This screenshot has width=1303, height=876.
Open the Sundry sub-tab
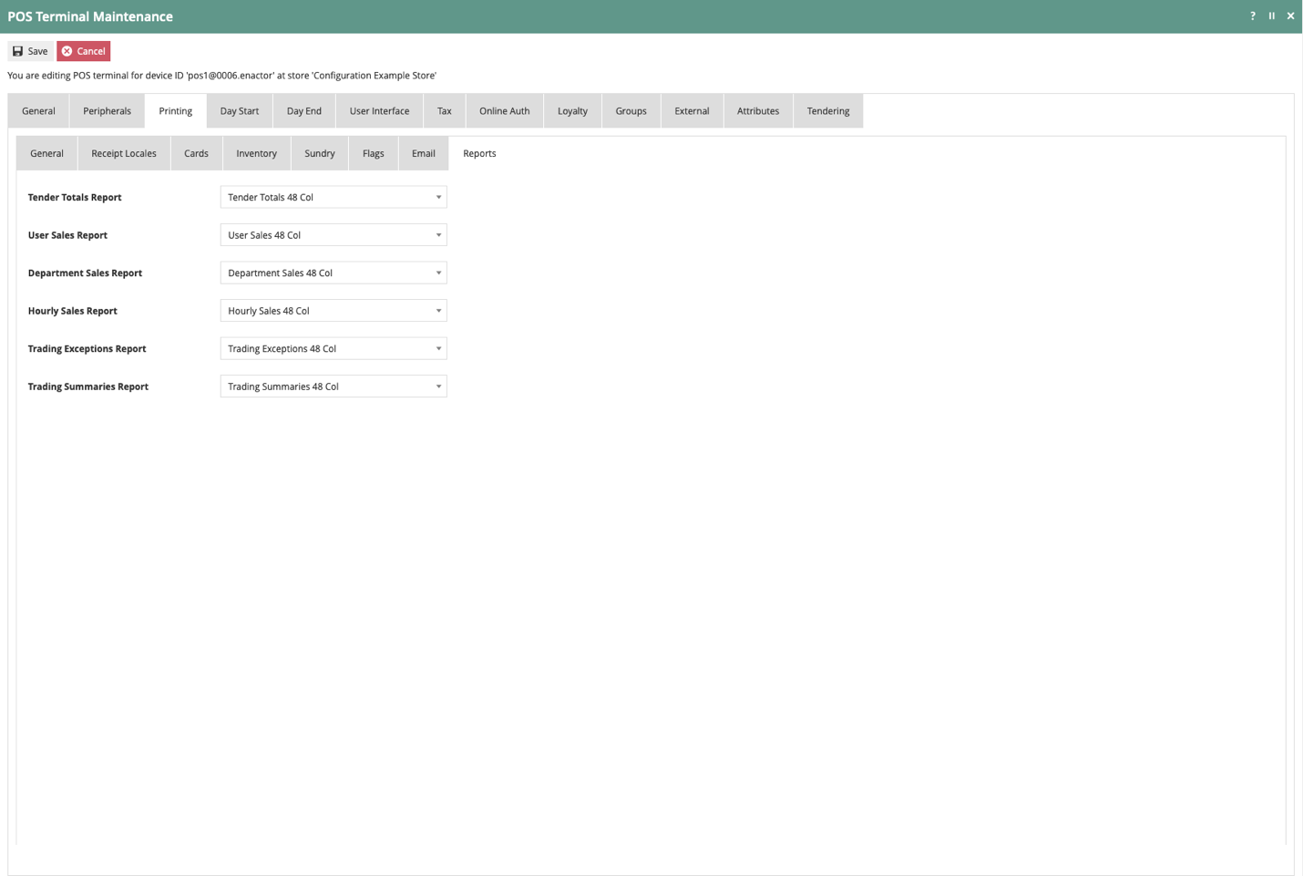pos(320,153)
